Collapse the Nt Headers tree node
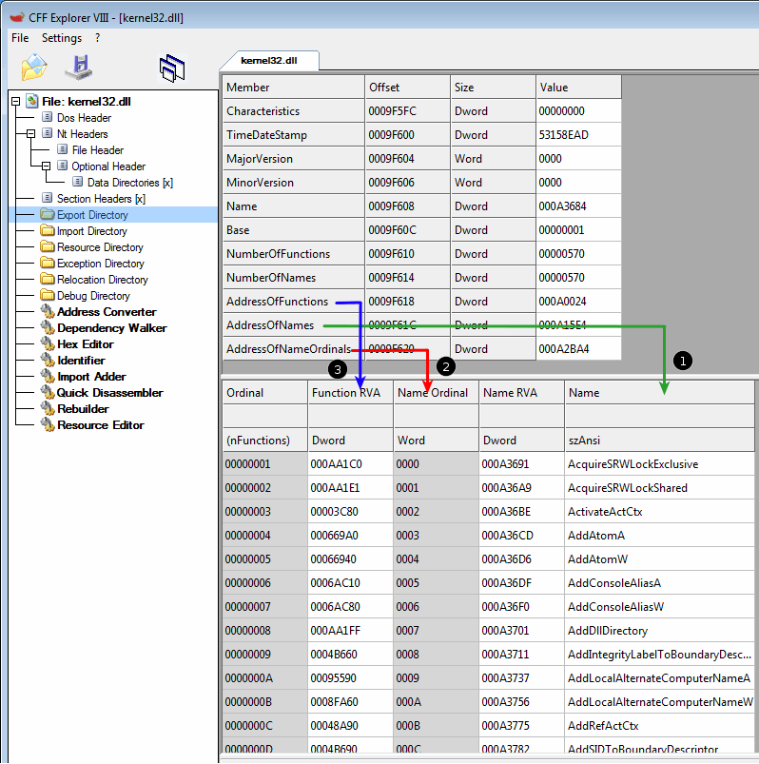Image resolution: width=759 pixels, height=764 pixels. pyautogui.click(x=31, y=134)
